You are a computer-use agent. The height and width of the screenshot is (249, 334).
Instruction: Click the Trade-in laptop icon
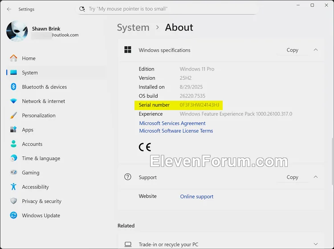128,244
